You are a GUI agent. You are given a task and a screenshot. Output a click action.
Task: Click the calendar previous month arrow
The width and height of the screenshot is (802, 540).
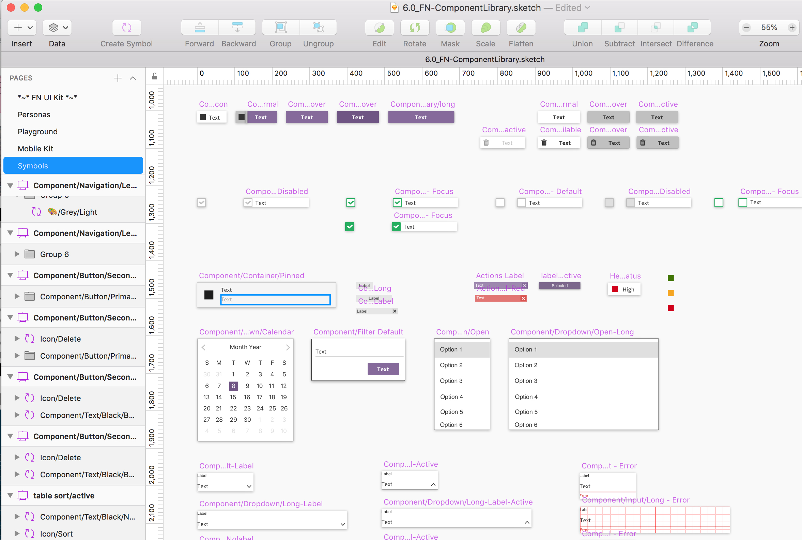(x=204, y=347)
